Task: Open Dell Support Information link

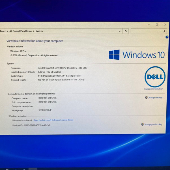Action: click(x=154, y=89)
